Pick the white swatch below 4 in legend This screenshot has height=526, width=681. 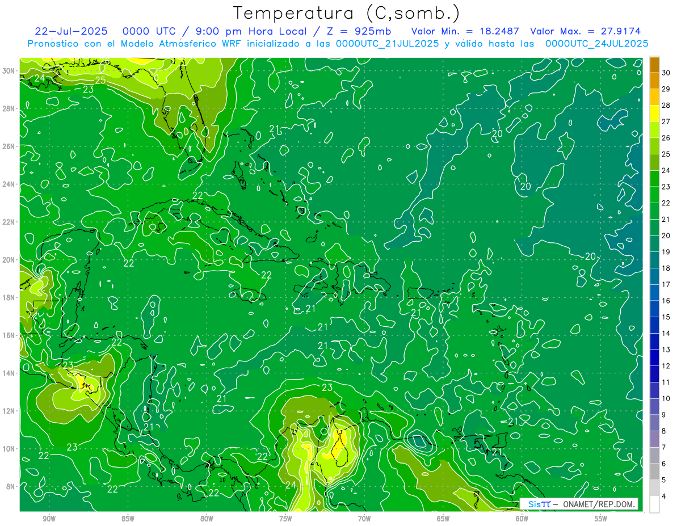tap(654, 504)
